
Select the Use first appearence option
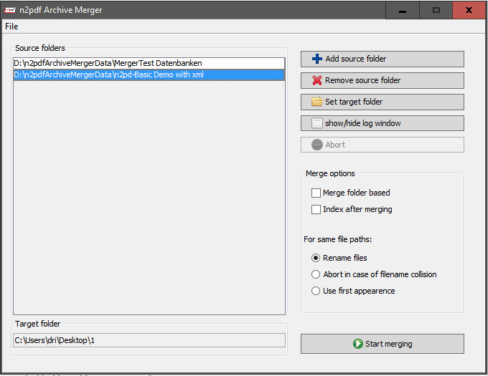(x=316, y=291)
